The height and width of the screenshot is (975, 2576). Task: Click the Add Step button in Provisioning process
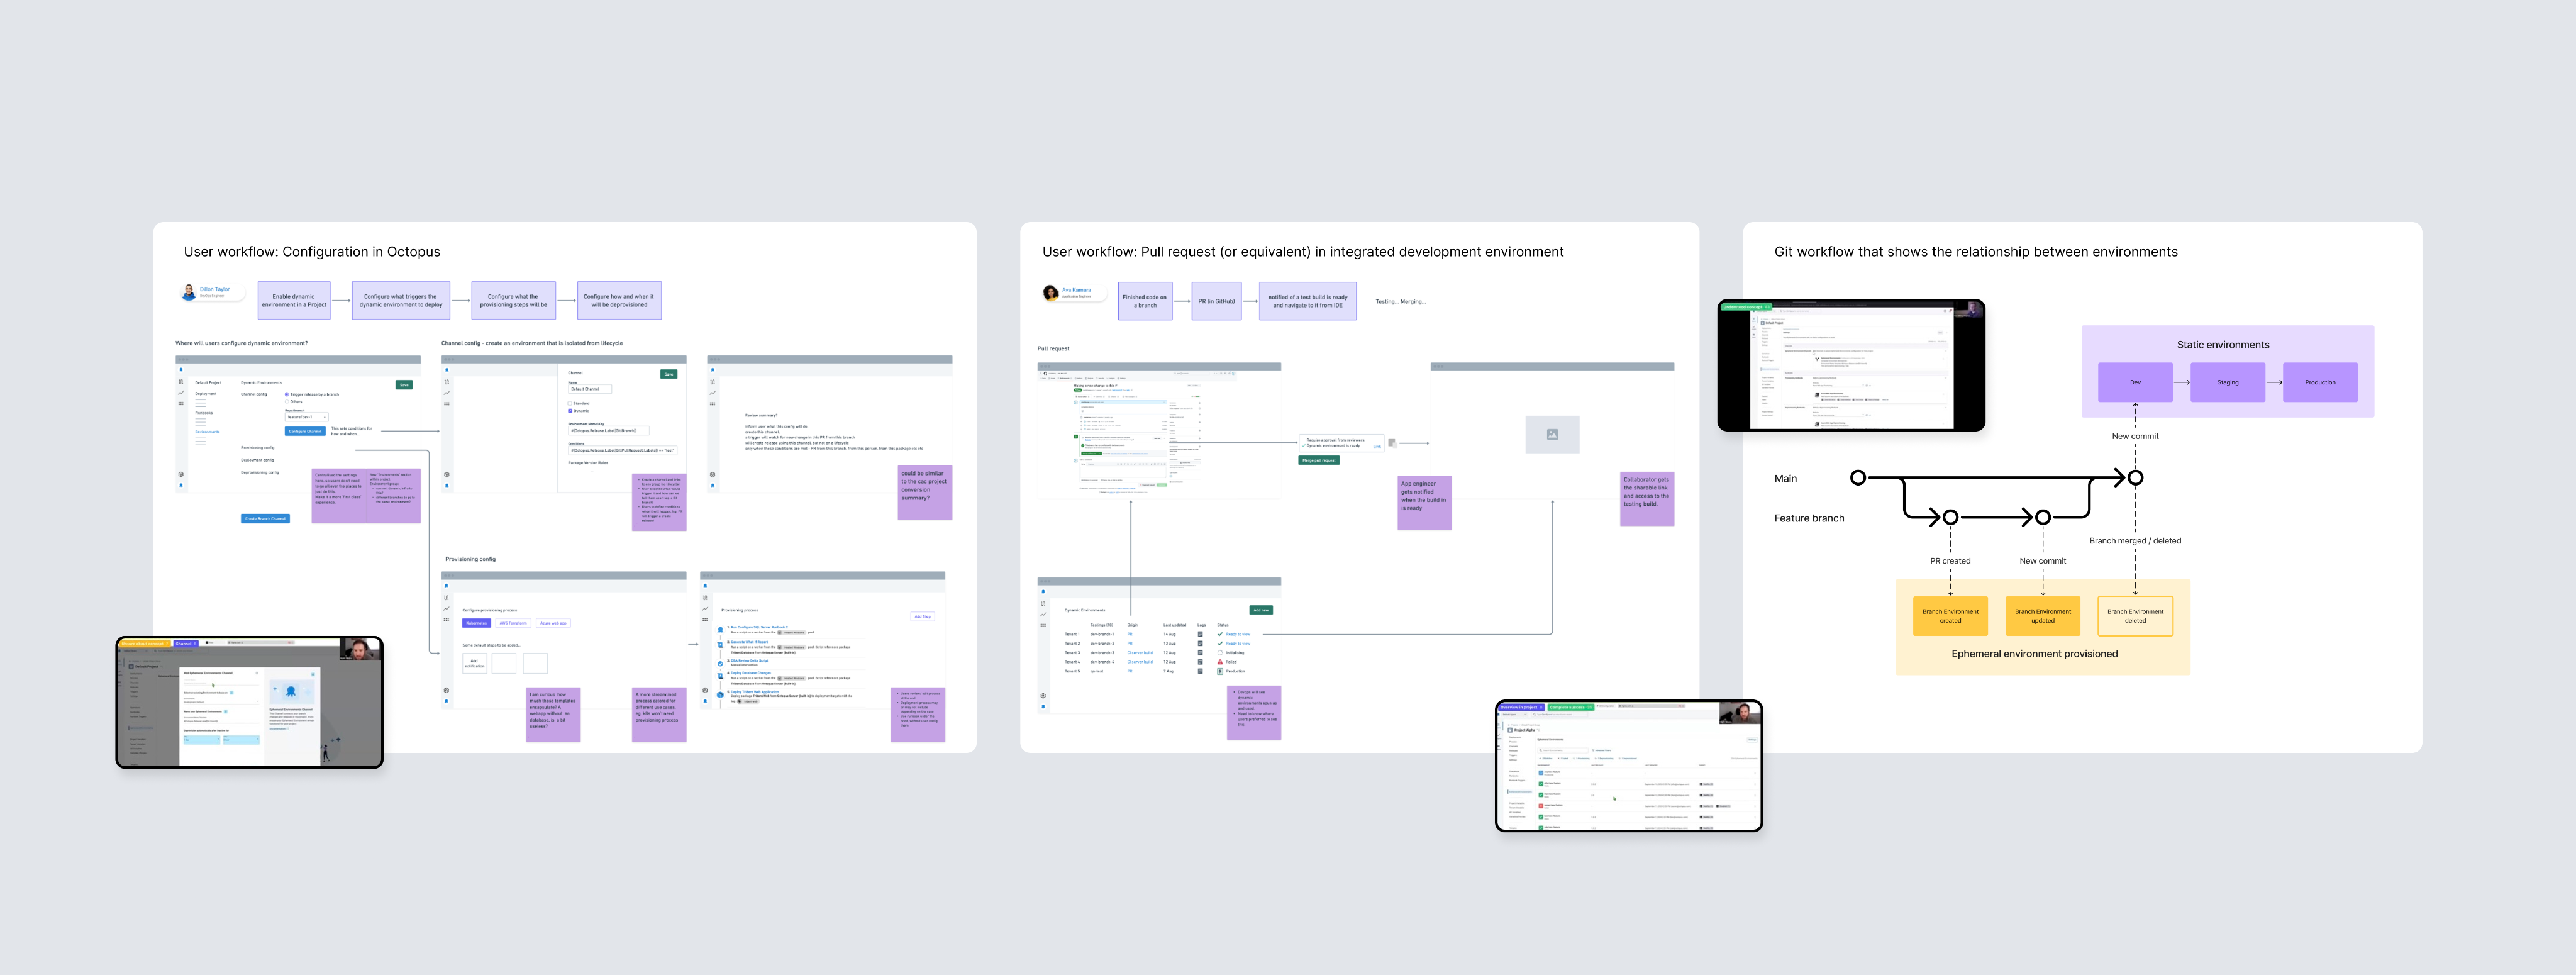click(923, 617)
